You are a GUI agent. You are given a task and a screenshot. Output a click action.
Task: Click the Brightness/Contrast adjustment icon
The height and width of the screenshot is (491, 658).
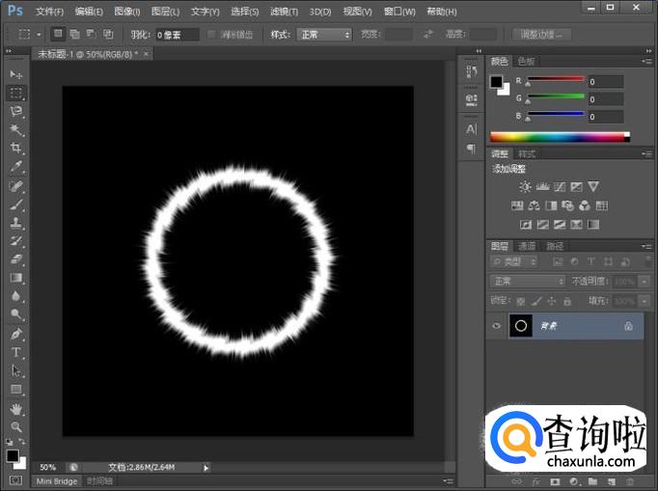pos(525,186)
